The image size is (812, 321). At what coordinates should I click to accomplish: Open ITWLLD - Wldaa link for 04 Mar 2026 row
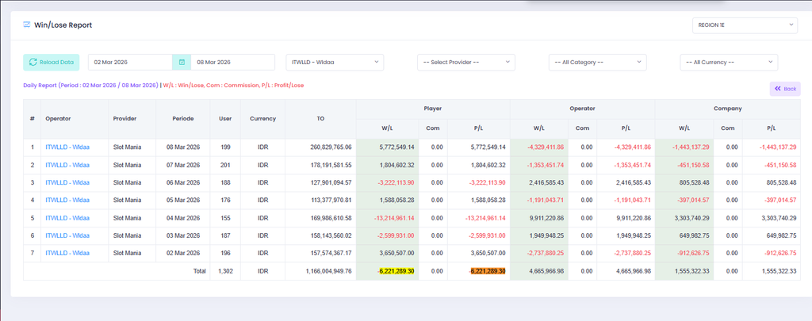(67, 217)
